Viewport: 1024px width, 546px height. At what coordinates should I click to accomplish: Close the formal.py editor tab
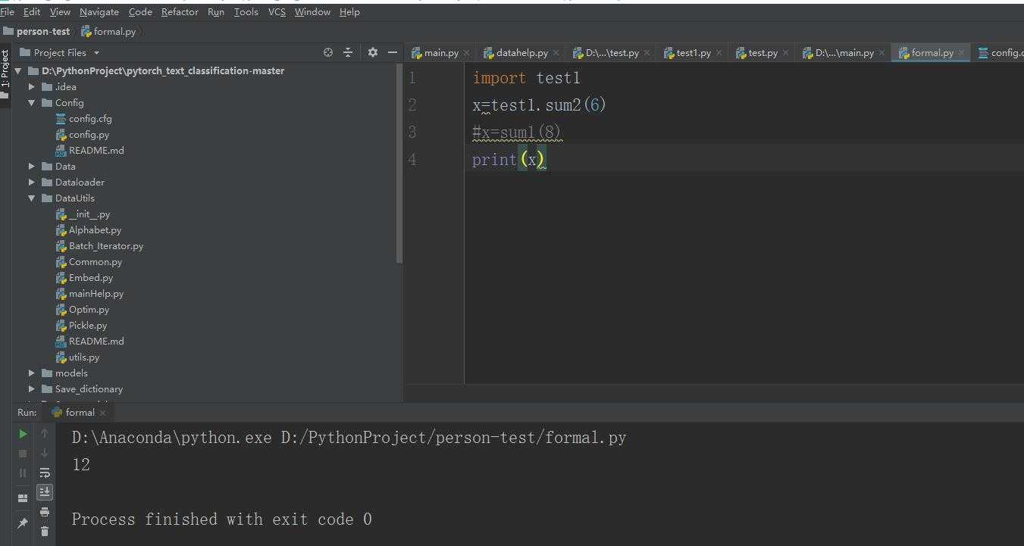pos(961,53)
